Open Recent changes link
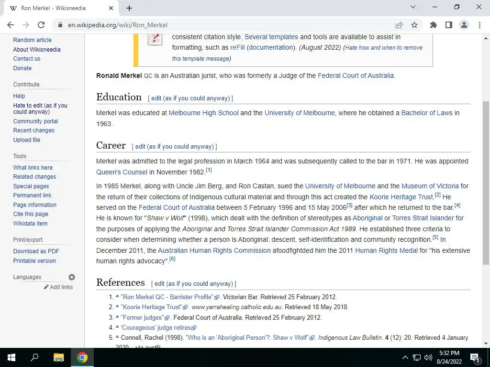 tap(34, 130)
